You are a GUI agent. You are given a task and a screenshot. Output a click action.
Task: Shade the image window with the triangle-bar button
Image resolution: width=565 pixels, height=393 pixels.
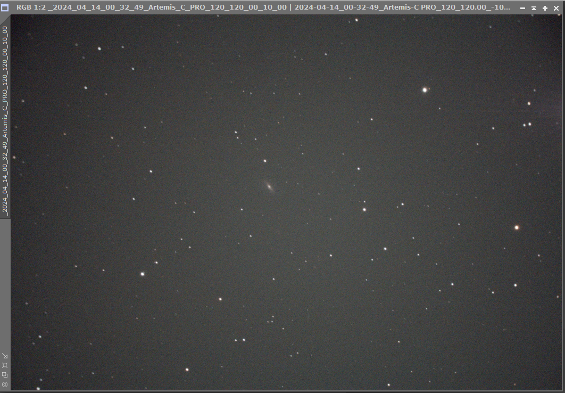[534, 8]
